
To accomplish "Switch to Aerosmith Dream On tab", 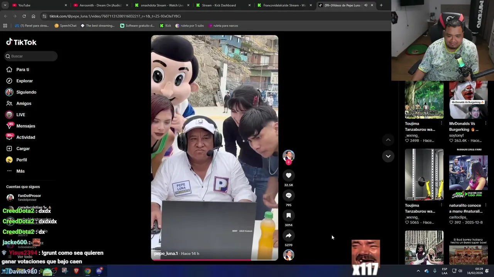I will [100, 5].
